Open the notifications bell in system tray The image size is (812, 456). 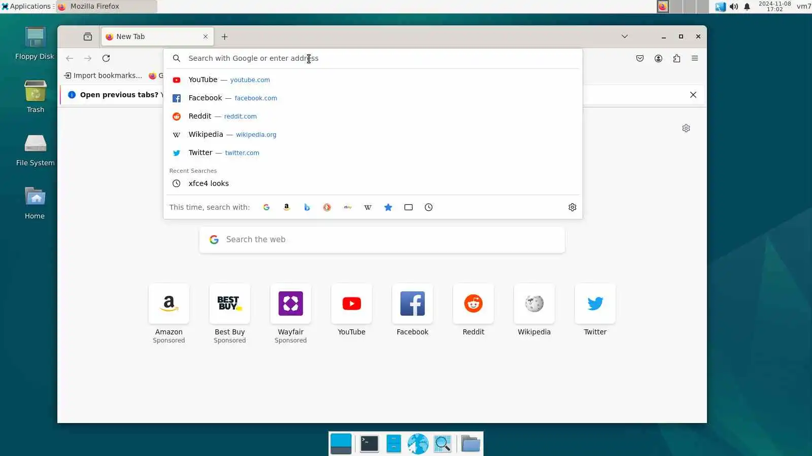(747, 7)
